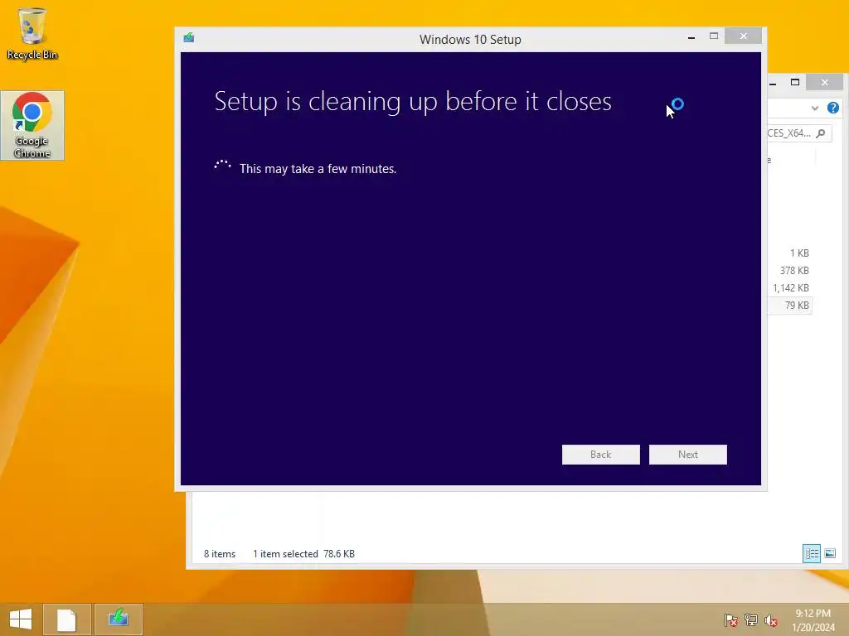Minimize the File Explorer window
Viewport: 849px width, 636px height.
pyautogui.click(x=773, y=83)
